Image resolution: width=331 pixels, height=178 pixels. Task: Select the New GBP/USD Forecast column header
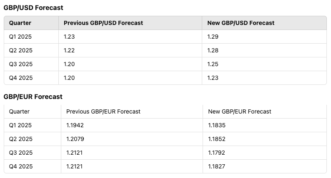click(x=241, y=23)
